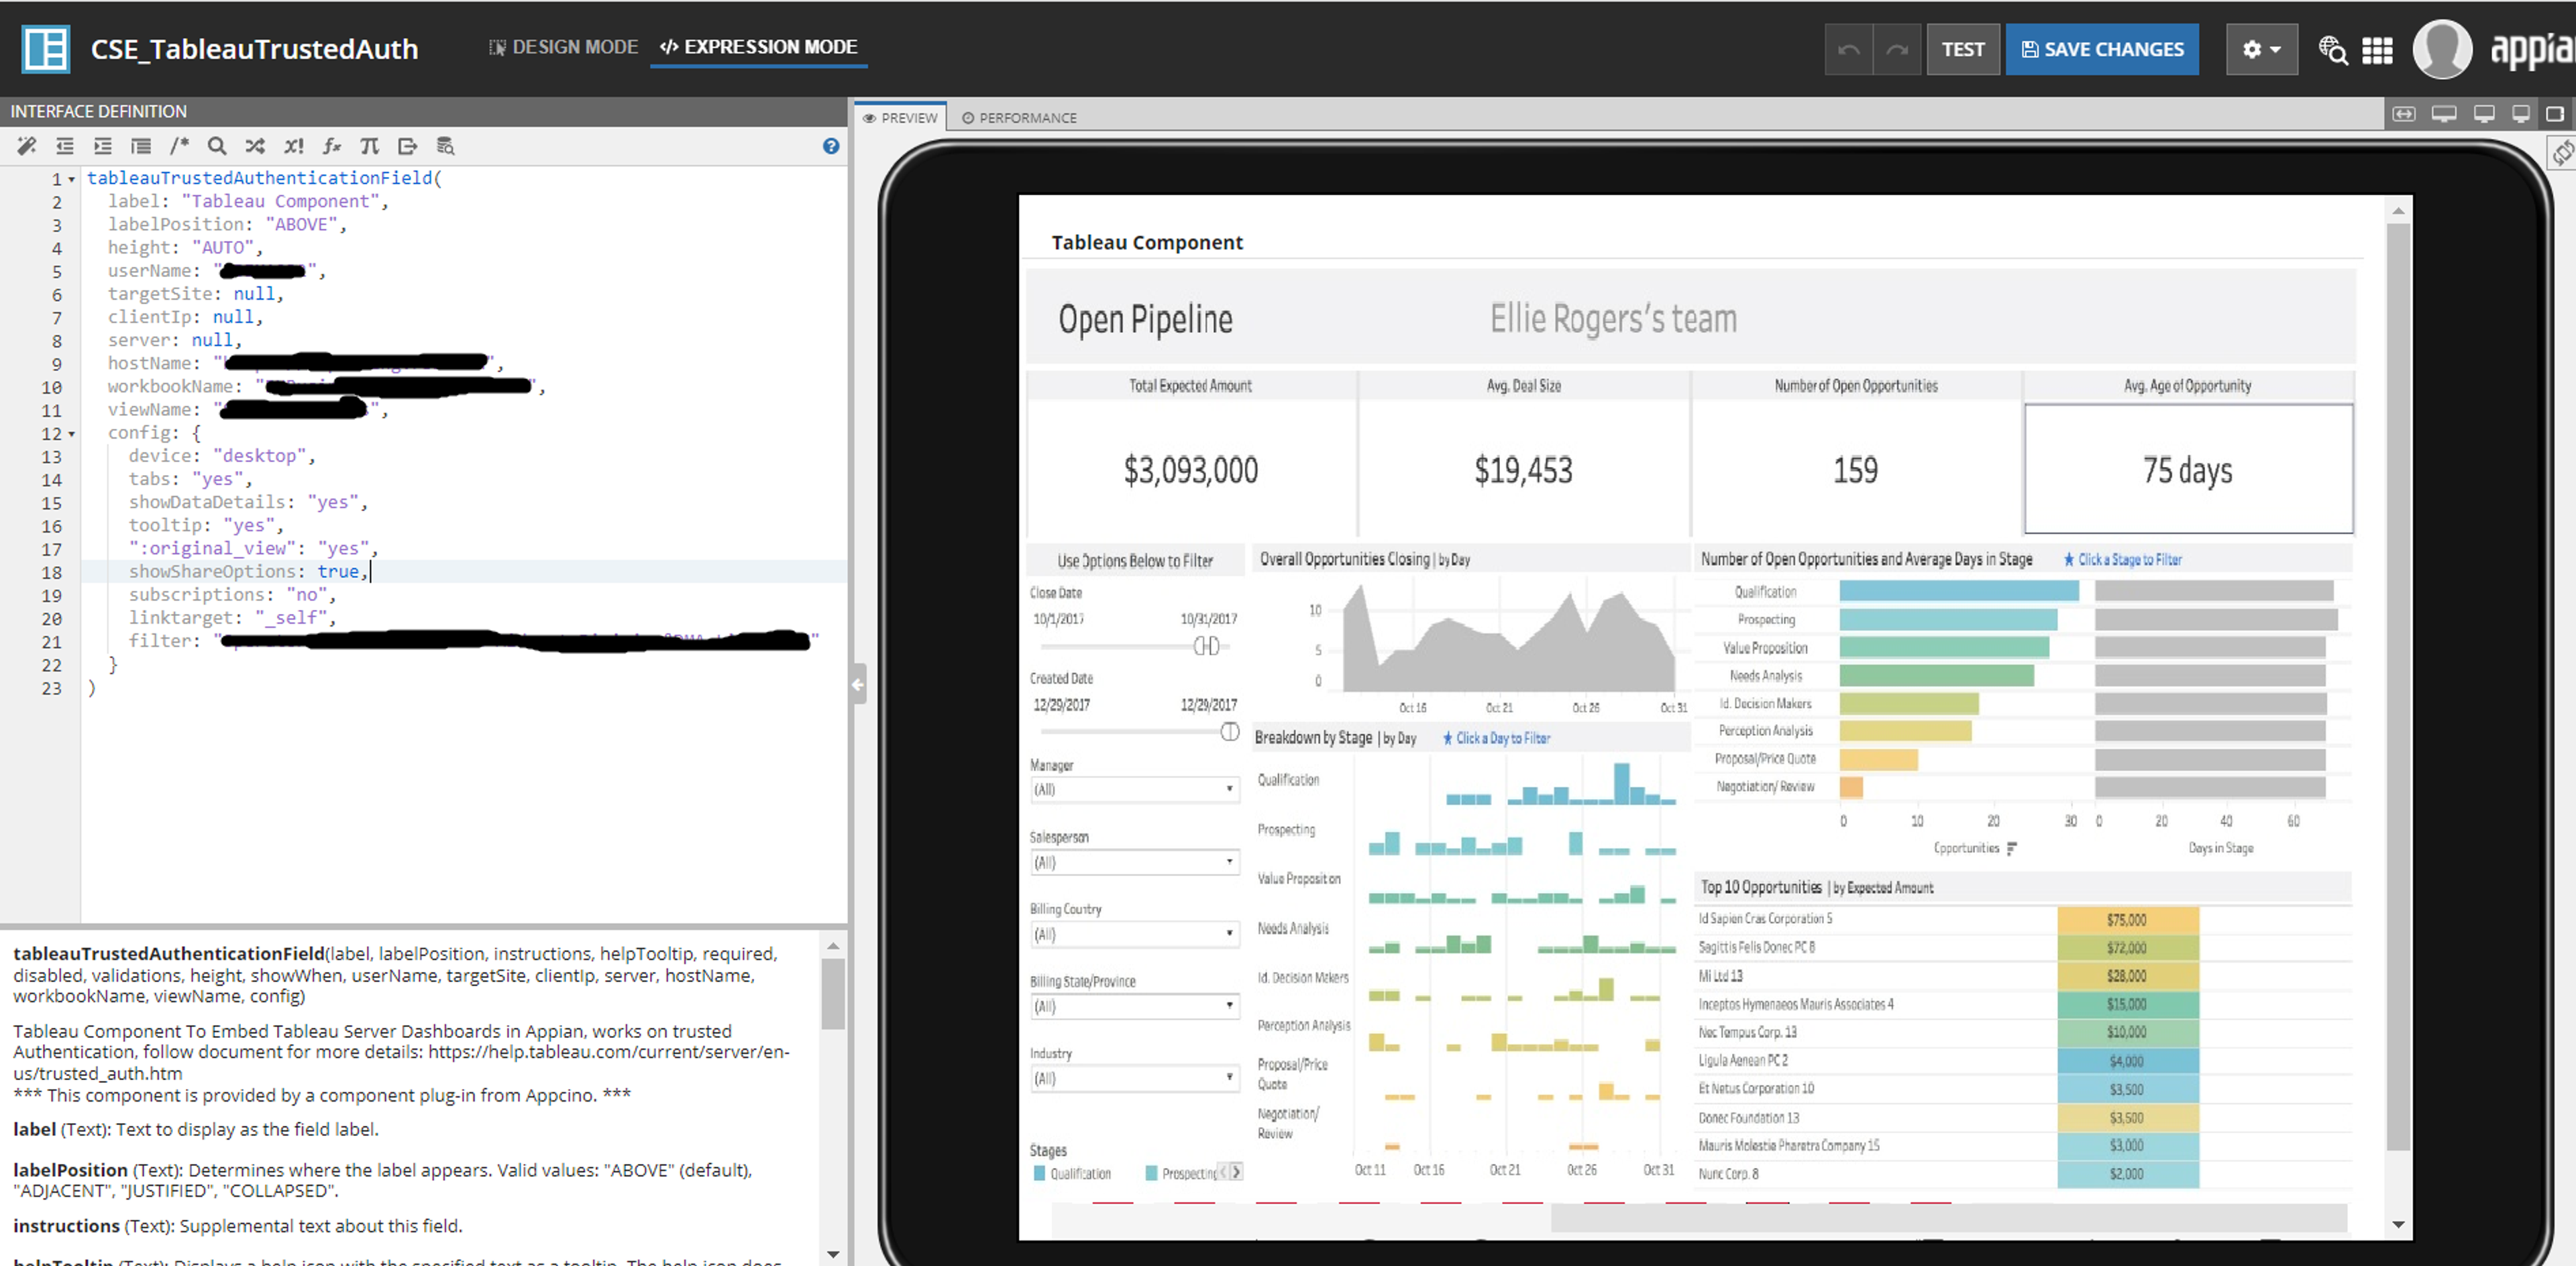Screen dimensions: 2576x1266
Task: Collapse code fold arrow on line 1
Action: point(72,180)
